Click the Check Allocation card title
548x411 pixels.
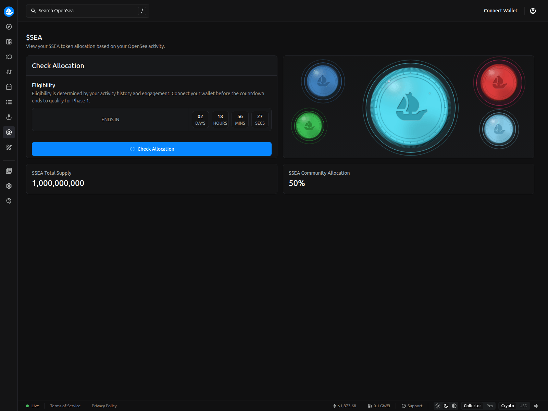coord(58,66)
